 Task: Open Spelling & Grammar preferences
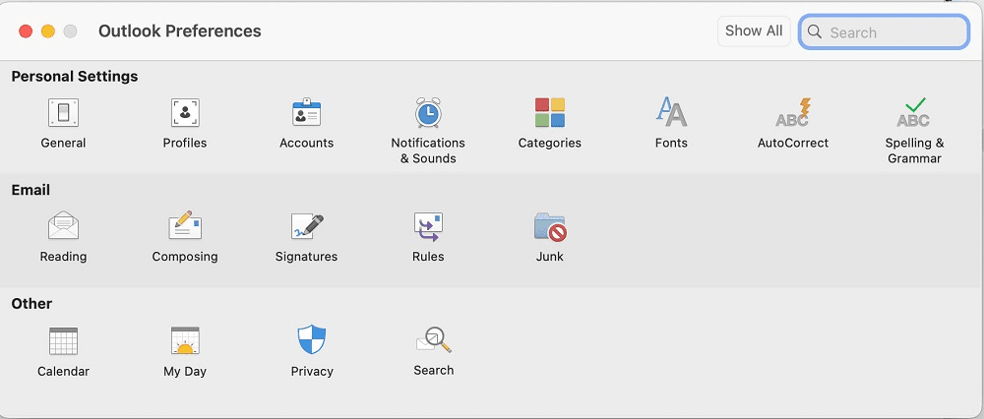914,114
